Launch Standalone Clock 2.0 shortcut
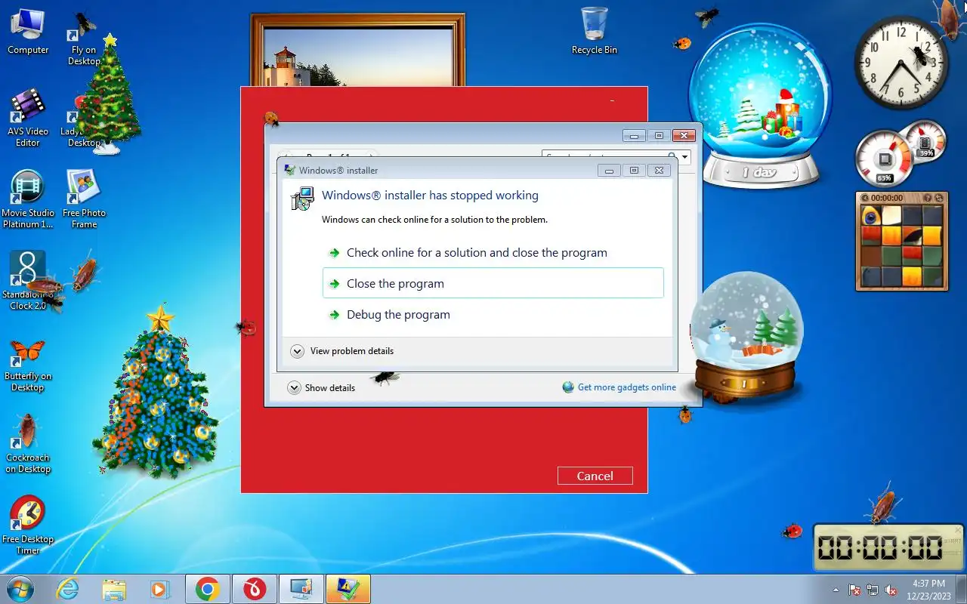 click(x=28, y=281)
